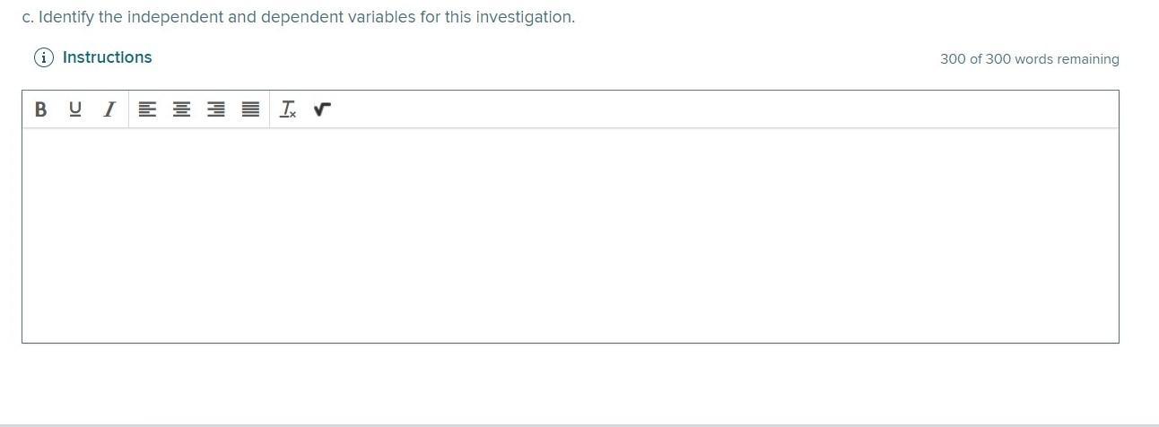
Task: Toggle italic text formatting
Action: [x=109, y=109]
